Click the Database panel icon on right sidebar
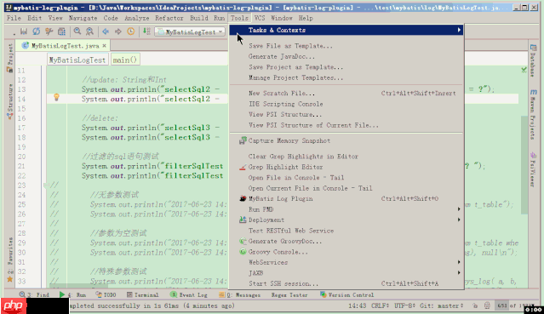This screenshot has height=314, width=544. pyautogui.click(x=533, y=48)
